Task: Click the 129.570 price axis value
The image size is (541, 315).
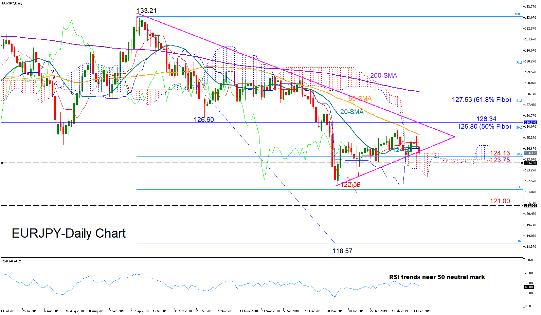Action: click(530, 72)
